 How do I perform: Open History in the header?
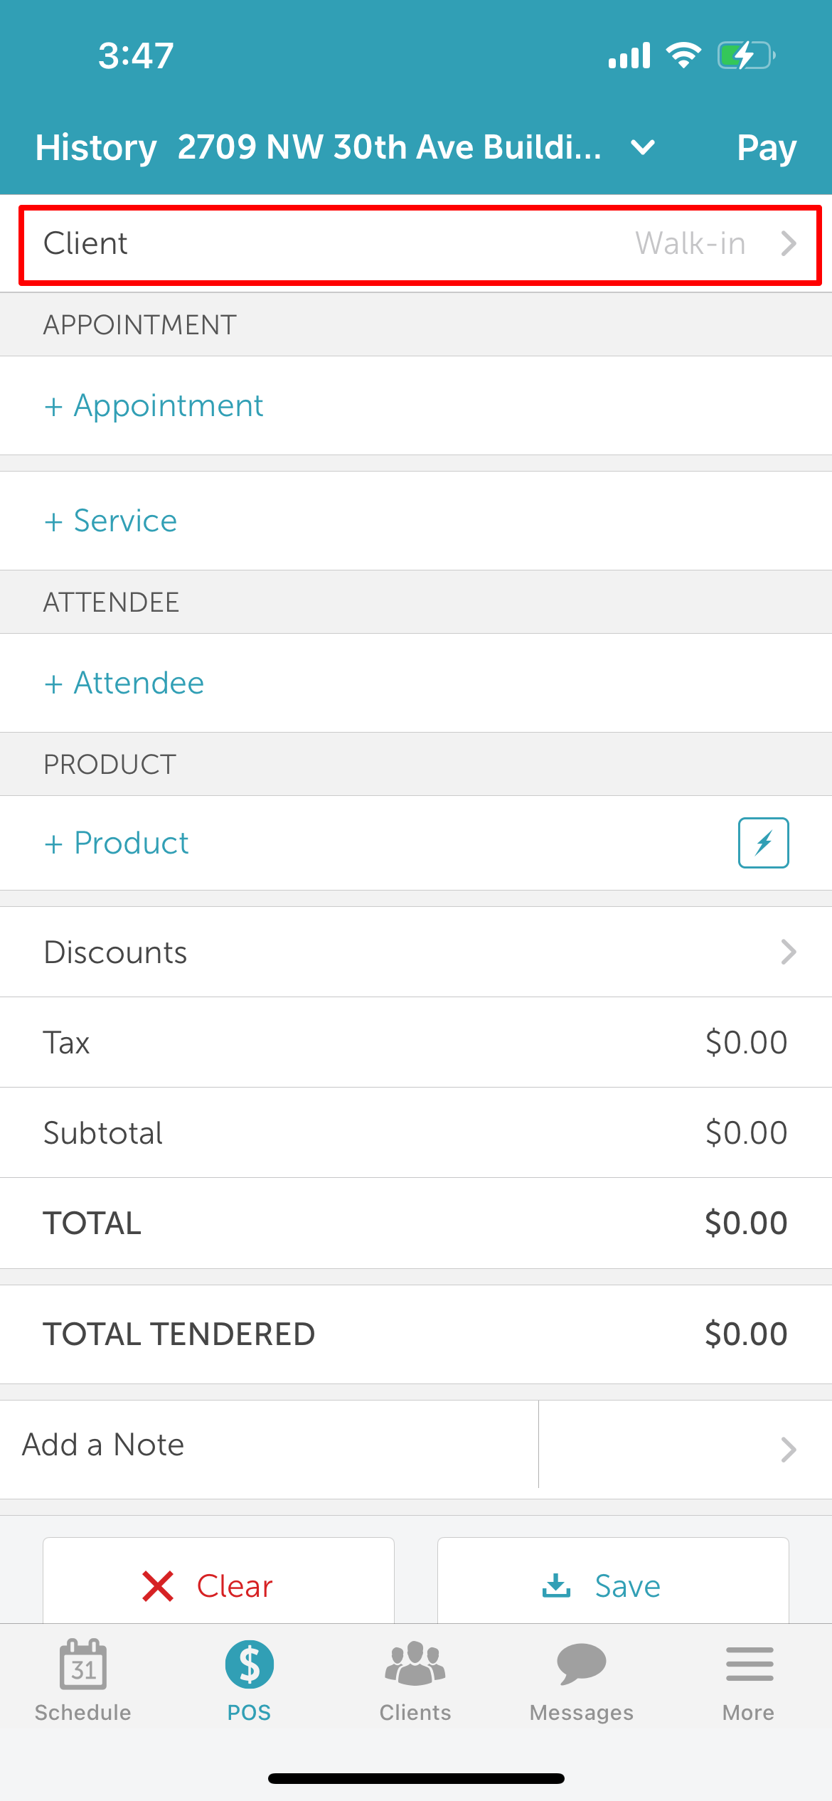point(96,148)
